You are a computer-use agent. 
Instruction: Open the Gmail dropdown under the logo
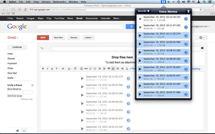coord(13,38)
